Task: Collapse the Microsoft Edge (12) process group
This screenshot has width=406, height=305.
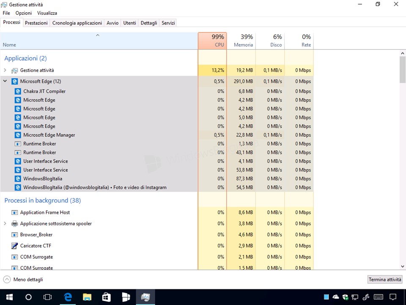Action: click(5, 81)
